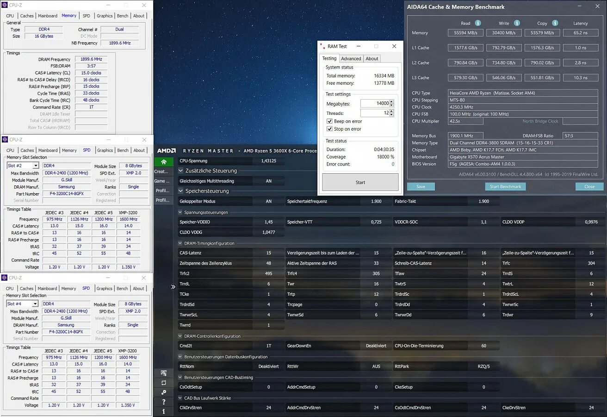Collapse the Spannungssteuerungen section
Viewport: 607px width, 417px height.
(180, 213)
